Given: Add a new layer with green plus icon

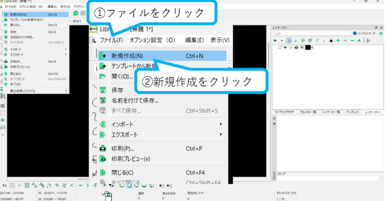Looking at the screenshot, I should coord(338,40).
